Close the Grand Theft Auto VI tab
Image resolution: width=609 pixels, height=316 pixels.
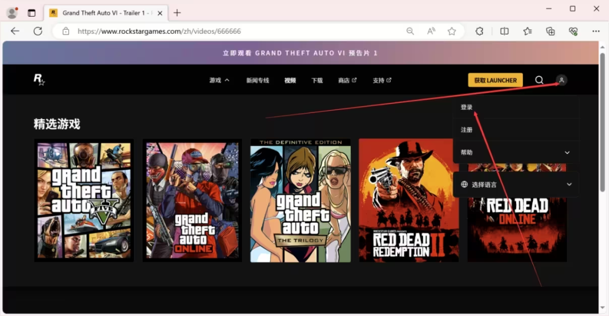(x=159, y=13)
